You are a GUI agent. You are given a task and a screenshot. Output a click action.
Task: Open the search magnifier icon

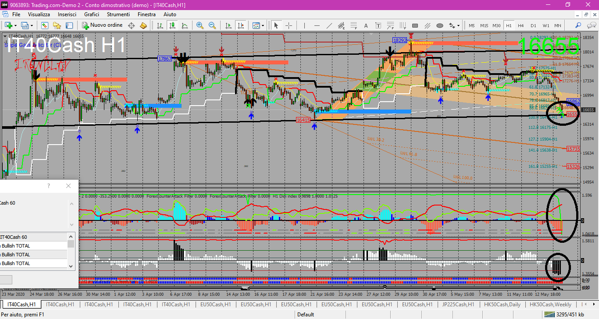click(x=578, y=25)
